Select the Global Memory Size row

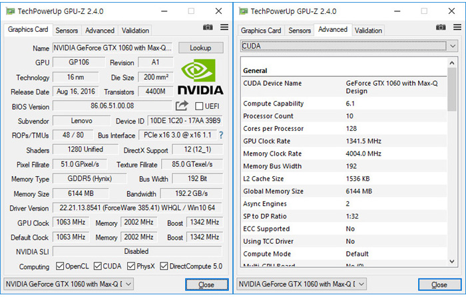click(344, 191)
